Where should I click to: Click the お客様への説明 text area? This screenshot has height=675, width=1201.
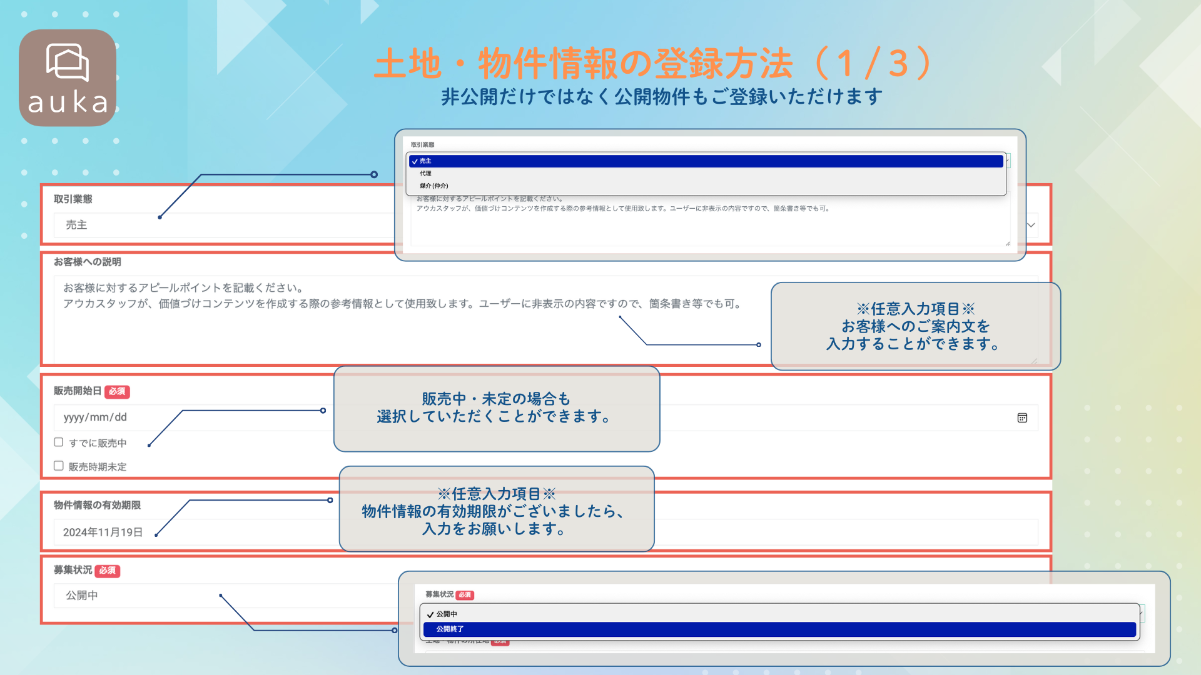[x=413, y=319]
